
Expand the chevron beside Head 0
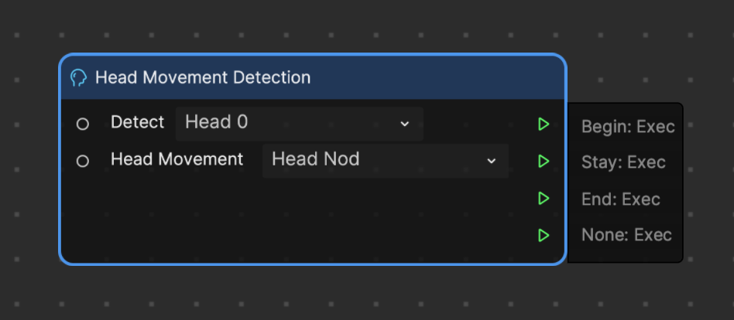[x=405, y=124]
